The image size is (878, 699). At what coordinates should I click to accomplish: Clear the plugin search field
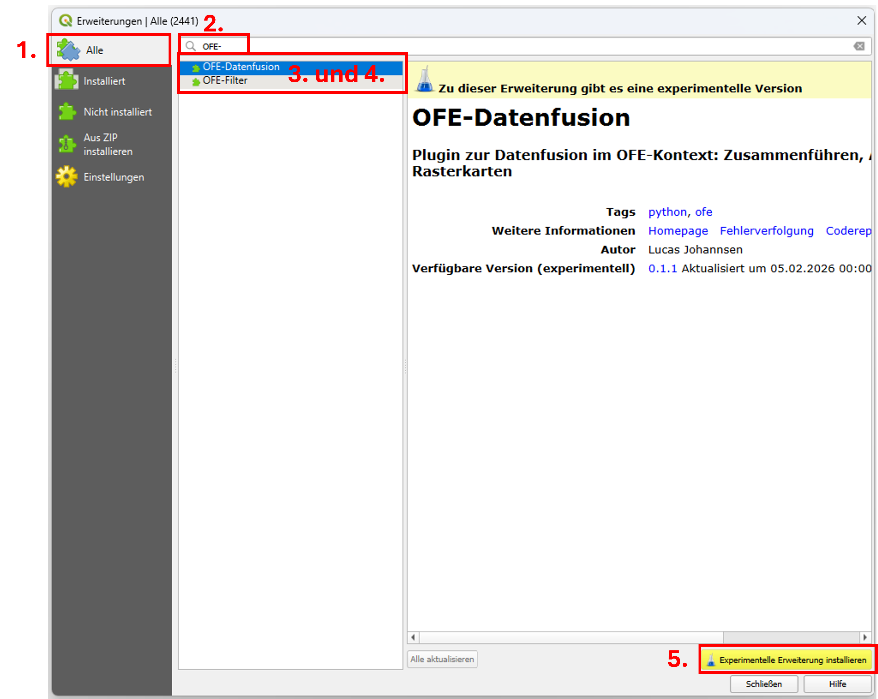point(859,46)
